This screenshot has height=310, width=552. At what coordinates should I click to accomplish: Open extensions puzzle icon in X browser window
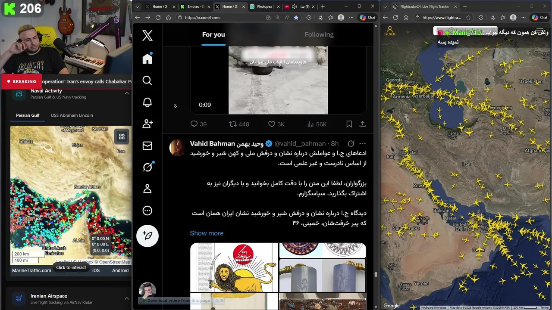click(x=308, y=18)
